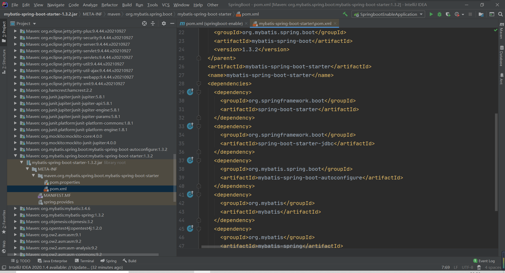Expand Maven: org.mockito:mockito-core:4.0.0 node
This screenshot has height=273, width=505.
point(15,136)
